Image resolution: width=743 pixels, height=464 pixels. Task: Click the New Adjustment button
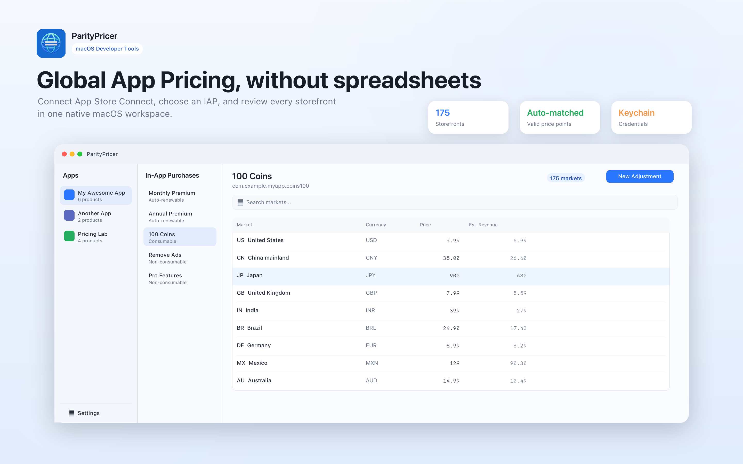pos(640,177)
